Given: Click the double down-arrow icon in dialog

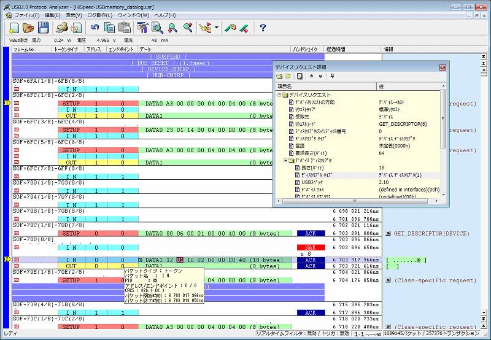Looking at the screenshot, I should (x=320, y=76).
